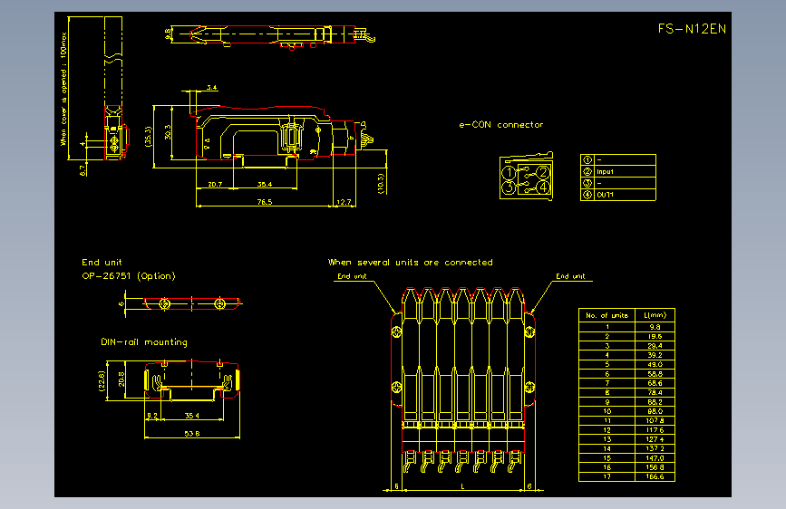Click the '58.8' cell in length table
This screenshot has width=786, height=509.
pyautogui.click(x=655, y=374)
